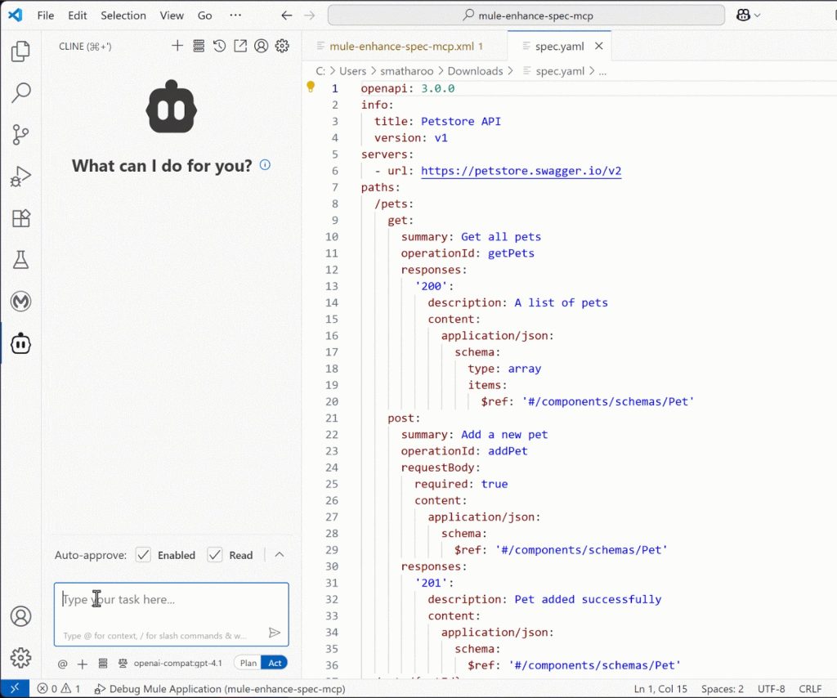Click the petstore.swagger.io URL link
This screenshot has height=698, width=837.
521,171
